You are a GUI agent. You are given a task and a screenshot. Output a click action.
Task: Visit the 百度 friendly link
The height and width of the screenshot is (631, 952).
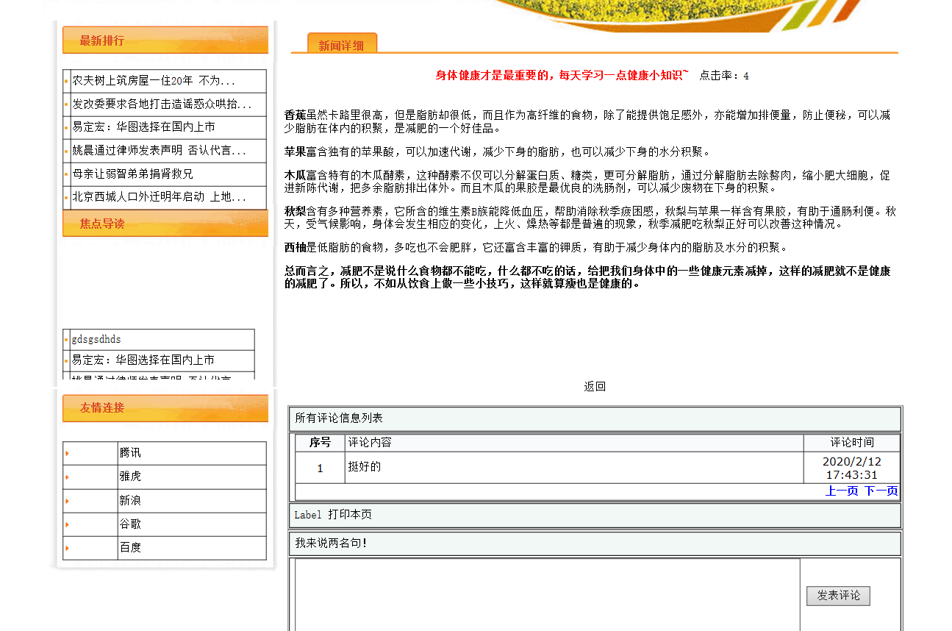coord(130,548)
